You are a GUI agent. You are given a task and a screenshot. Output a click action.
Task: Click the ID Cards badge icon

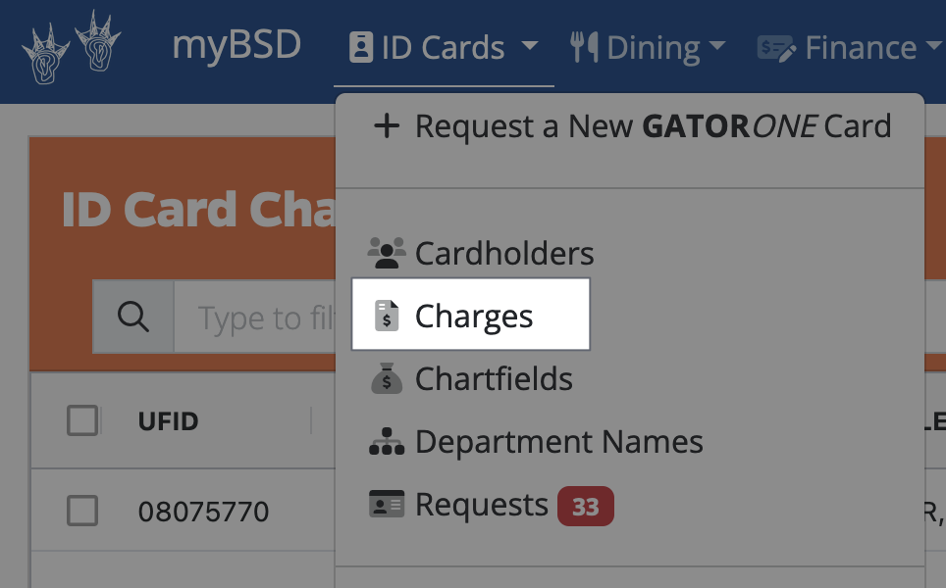point(361,47)
